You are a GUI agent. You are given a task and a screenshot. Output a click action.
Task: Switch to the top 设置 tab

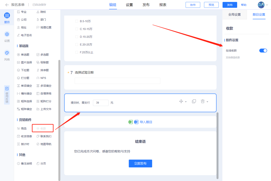[x=129, y=5]
